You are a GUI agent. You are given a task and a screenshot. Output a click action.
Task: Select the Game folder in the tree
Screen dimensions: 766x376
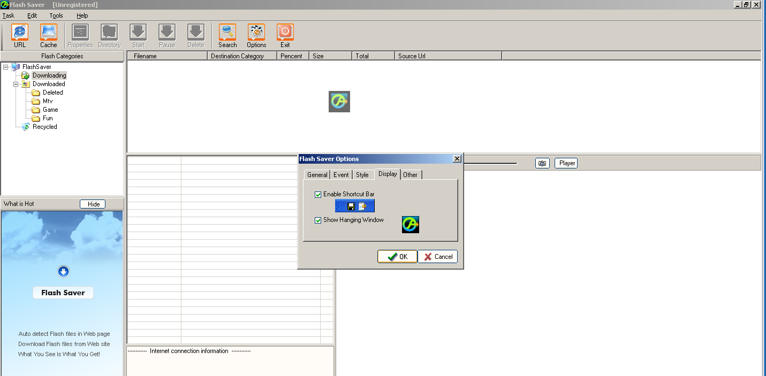(x=50, y=110)
